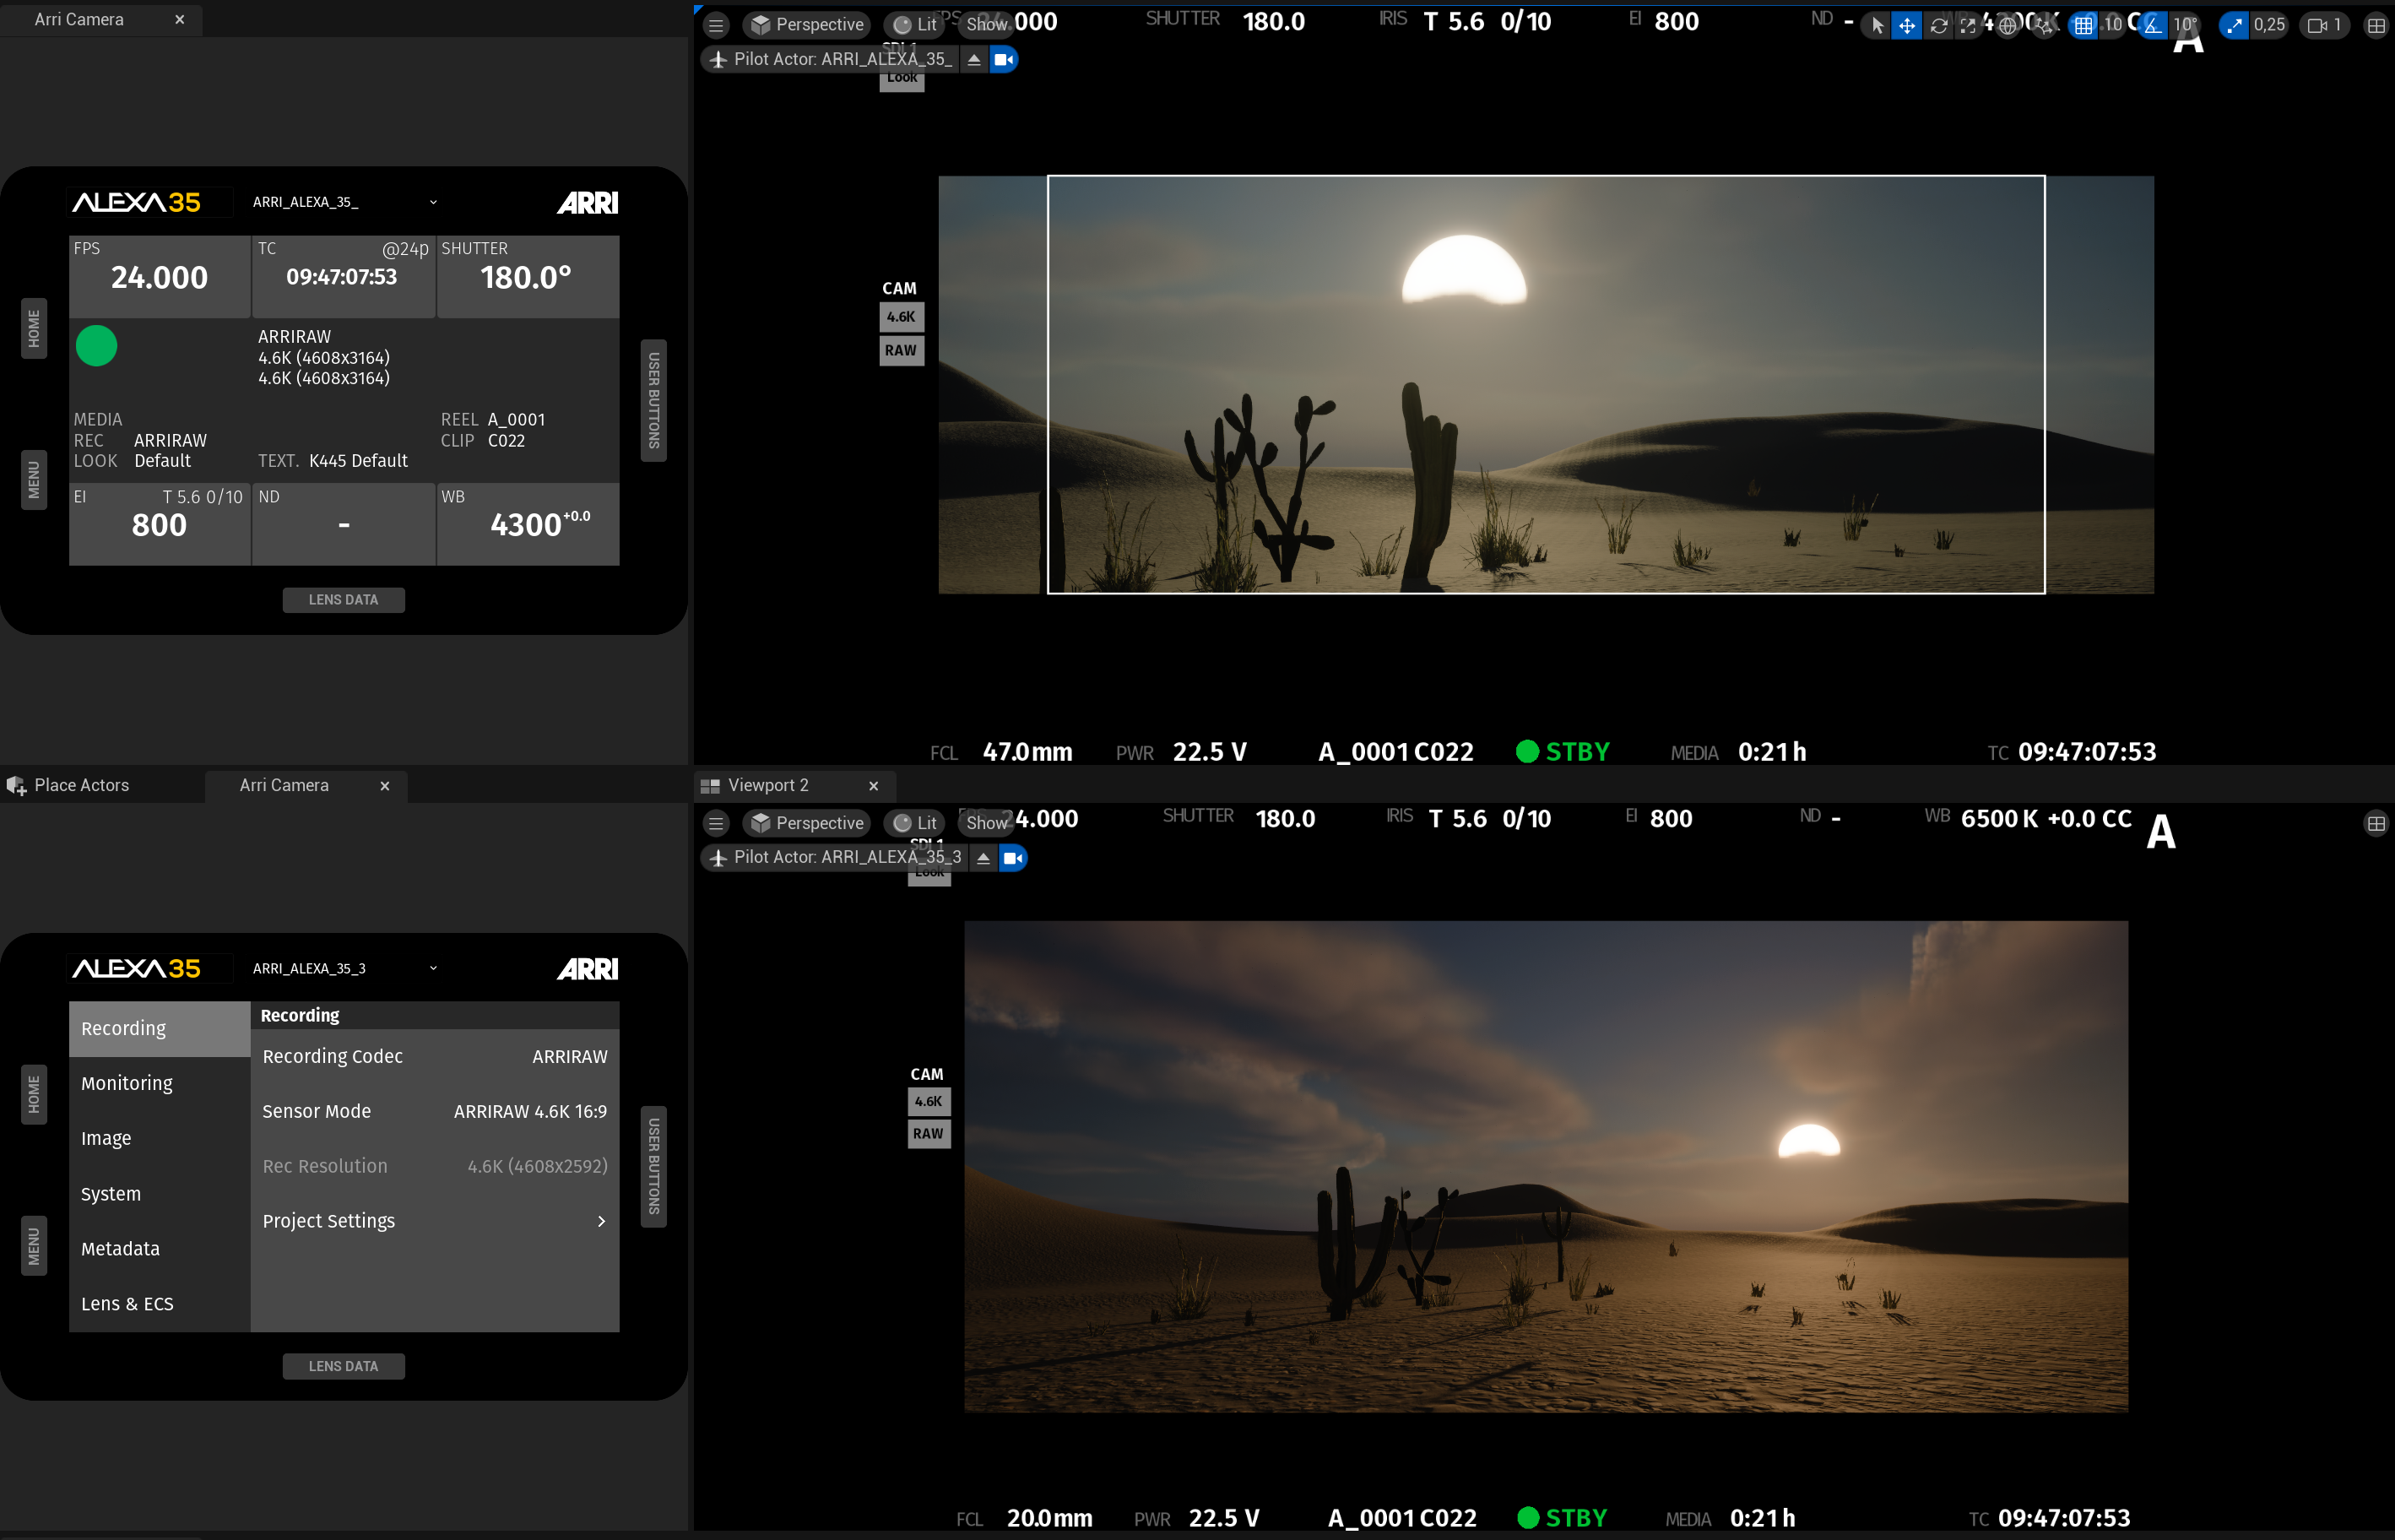Open the Perspective dropdown in Viewport 2
The width and height of the screenshot is (2395, 1540).
[x=808, y=823]
